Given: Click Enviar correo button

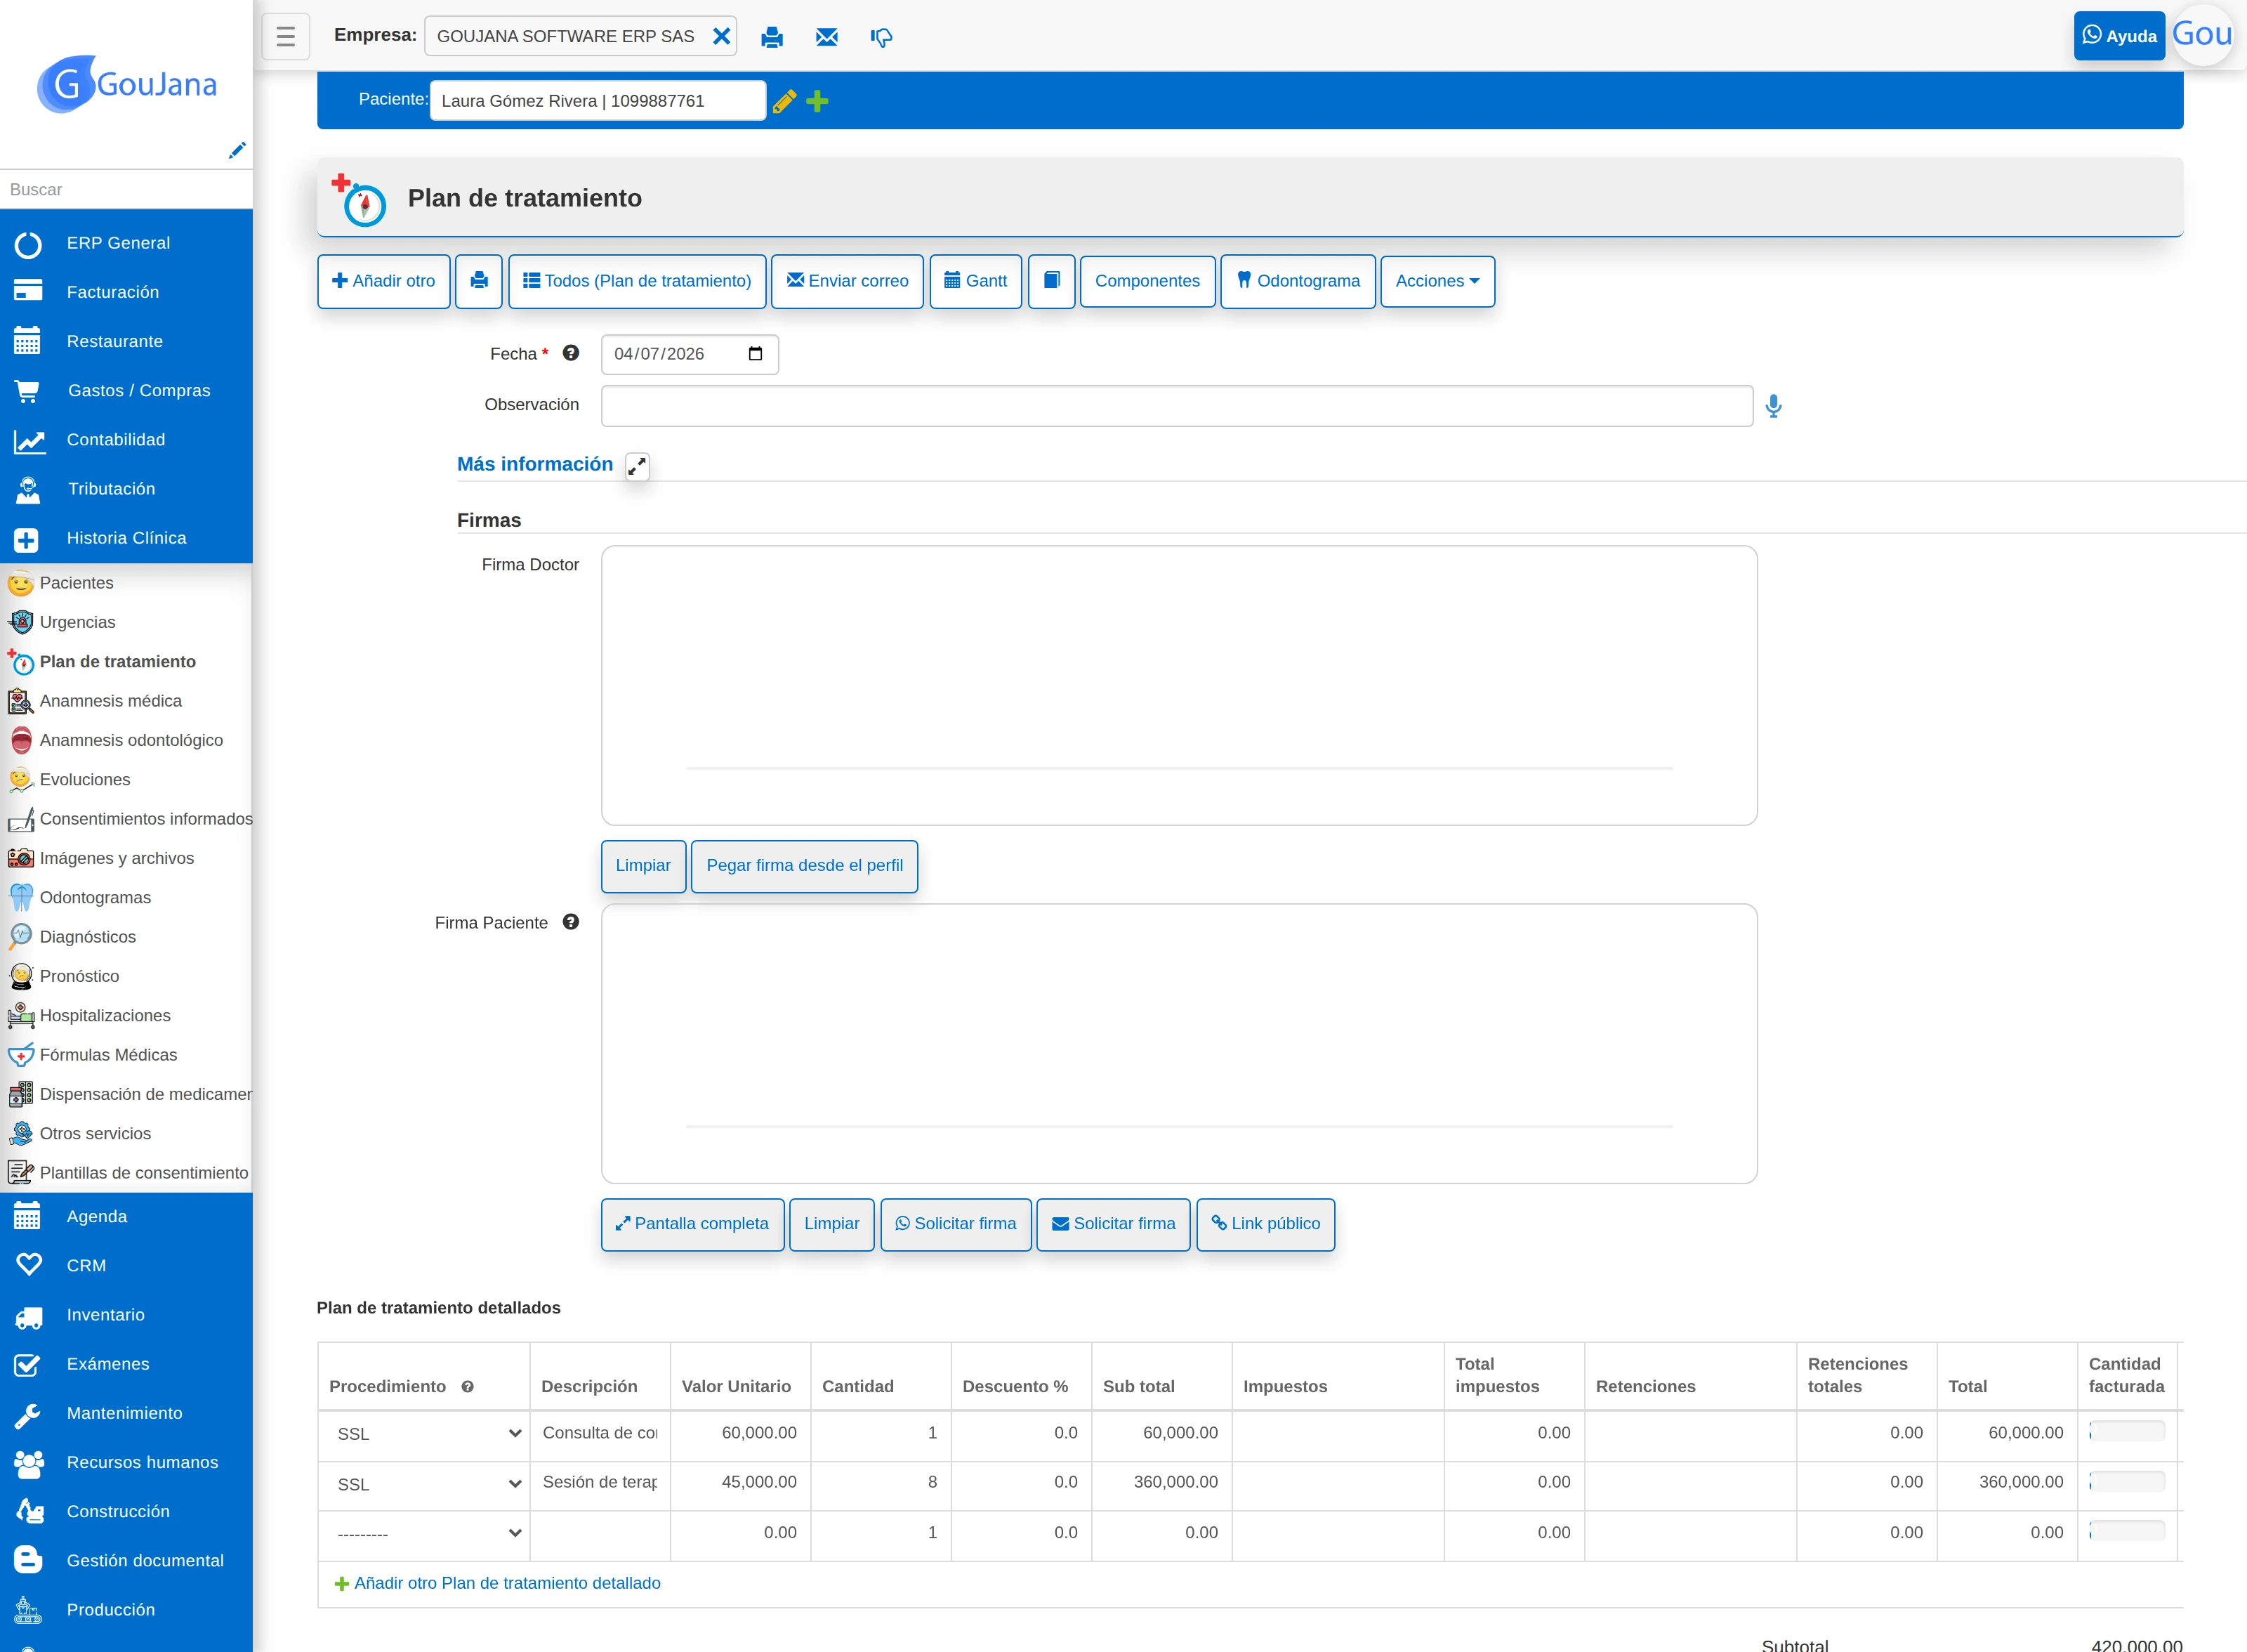Looking at the screenshot, I should pyautogui.click(x=848, y=281).
